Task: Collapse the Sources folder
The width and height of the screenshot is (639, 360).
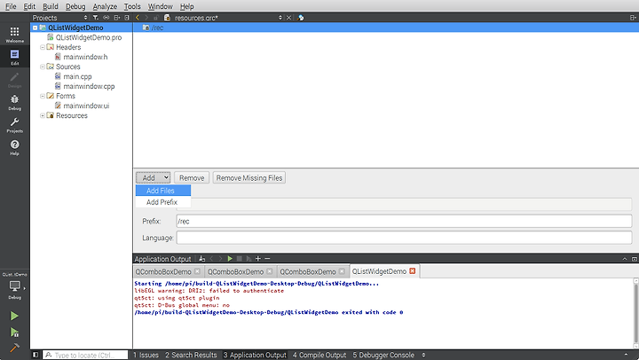Action: [43, 67]
